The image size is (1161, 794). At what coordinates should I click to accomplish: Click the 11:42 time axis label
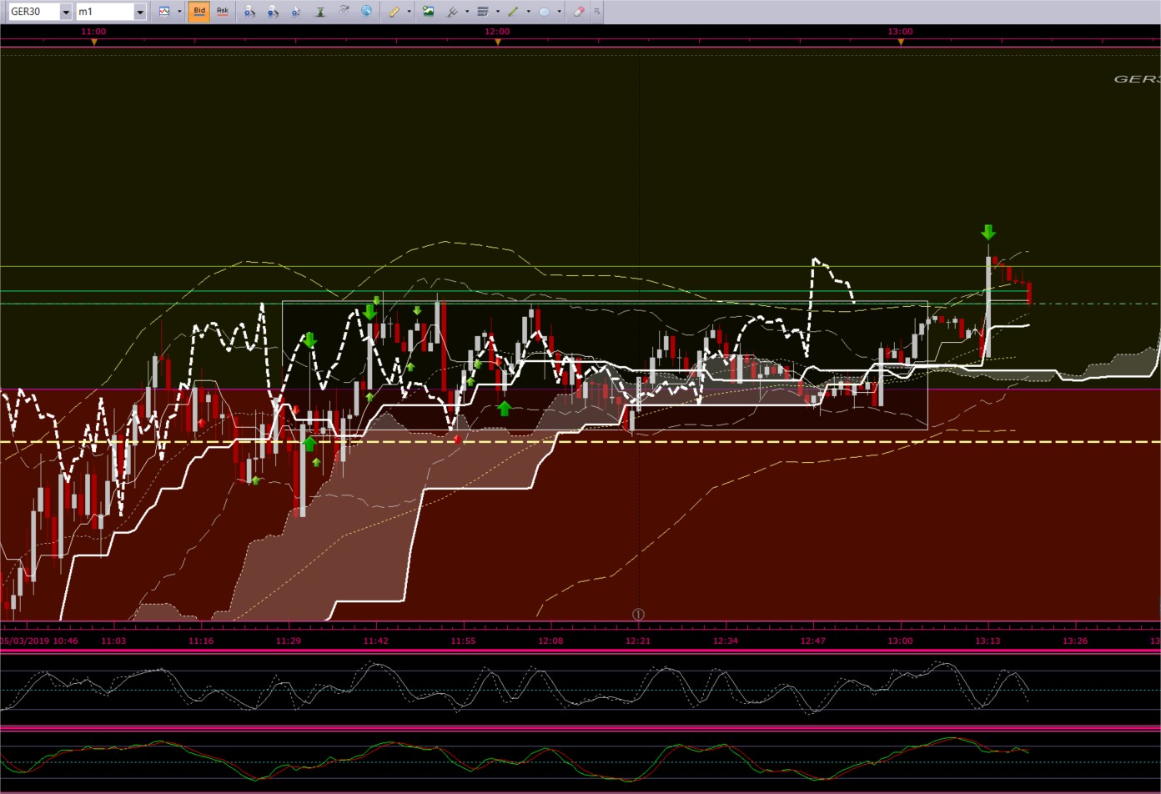click(375, 641)
